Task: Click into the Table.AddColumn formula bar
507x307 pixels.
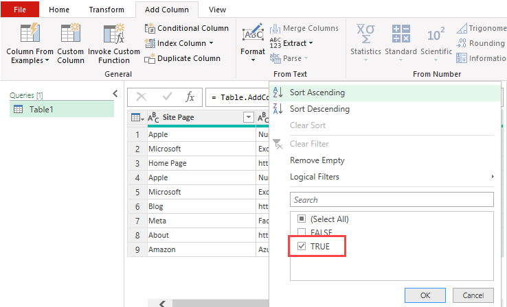Action: [238, 97]
